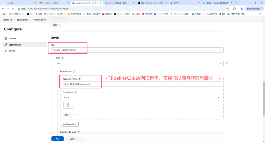Viewport: 265px width, 143px height.
Task: Click help icon next to Credentials
Action: click(76, 92)
